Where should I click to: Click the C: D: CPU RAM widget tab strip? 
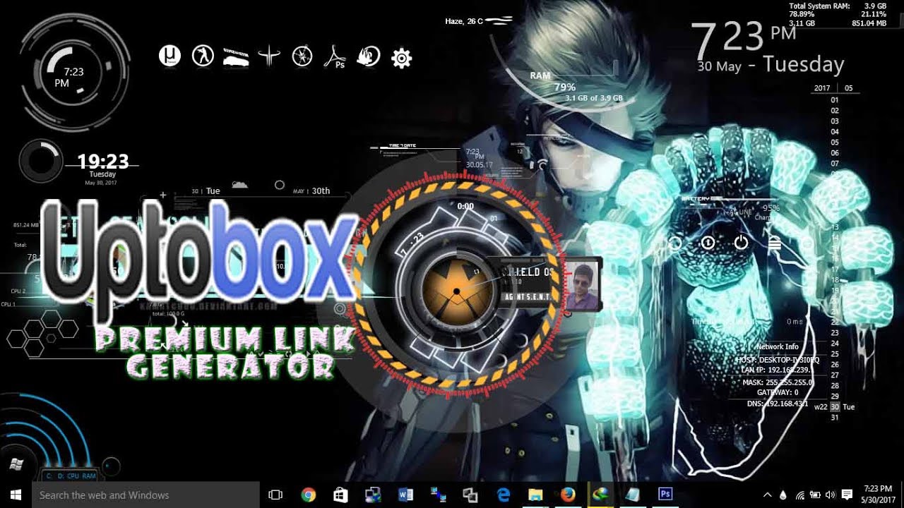[71, 476]
